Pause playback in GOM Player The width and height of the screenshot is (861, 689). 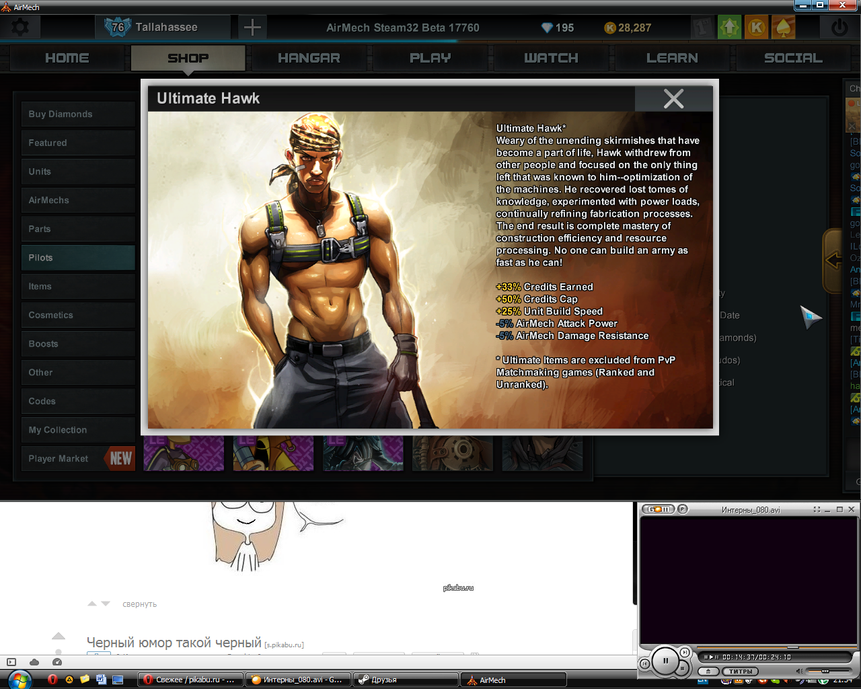665,660
